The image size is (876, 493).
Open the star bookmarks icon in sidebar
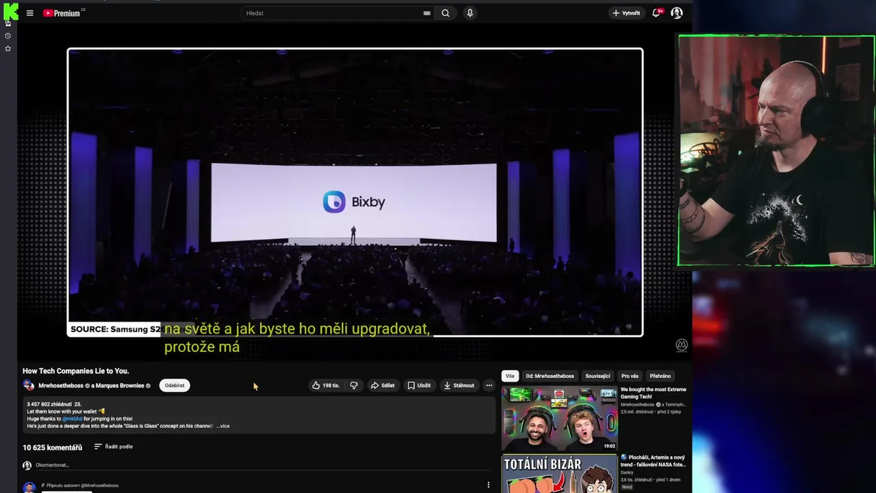coord(8,49)
